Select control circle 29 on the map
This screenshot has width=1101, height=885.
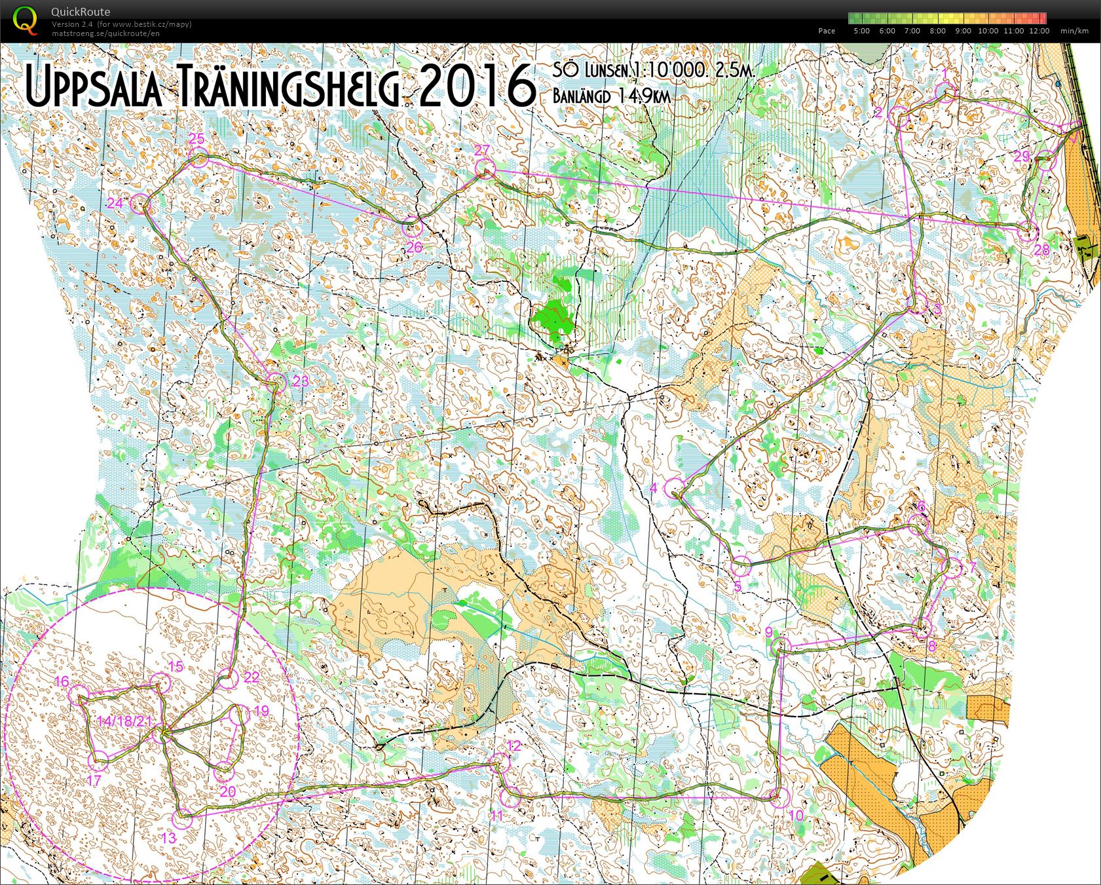pos(1047,160)
